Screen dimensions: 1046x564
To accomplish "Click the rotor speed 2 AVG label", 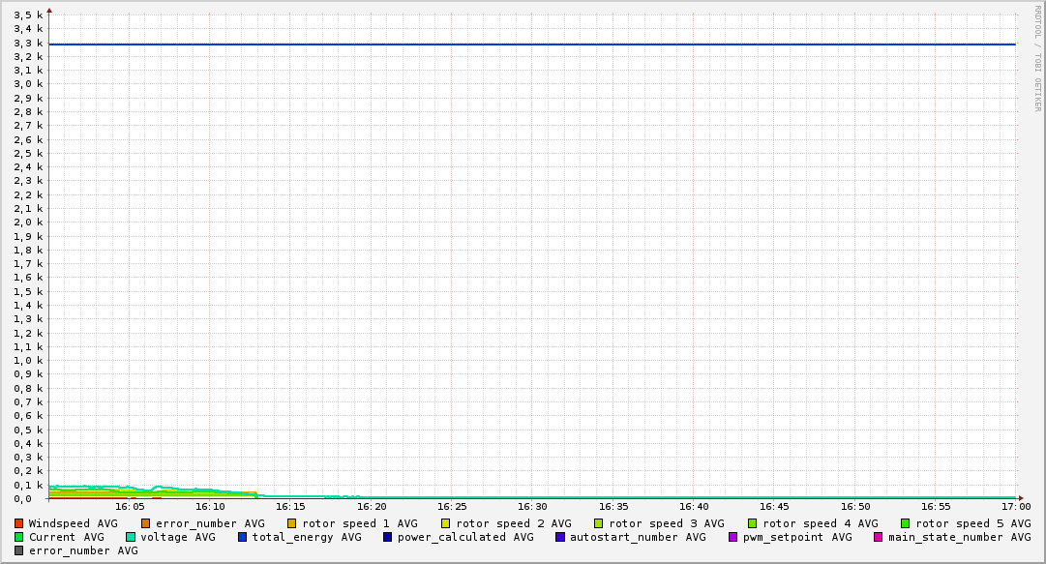I will tap(514, 523).
